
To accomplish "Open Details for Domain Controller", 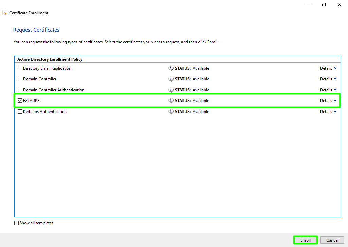I will [328, 79].
